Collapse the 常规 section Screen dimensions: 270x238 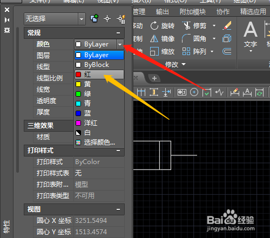click(118, 33)
